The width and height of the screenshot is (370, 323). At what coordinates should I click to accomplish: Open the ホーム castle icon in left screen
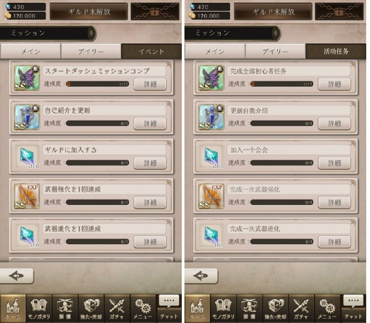[13, 308]
